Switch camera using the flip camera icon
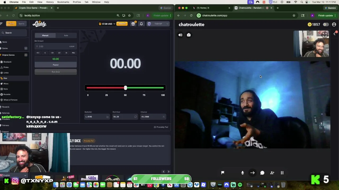 point(189,35)
